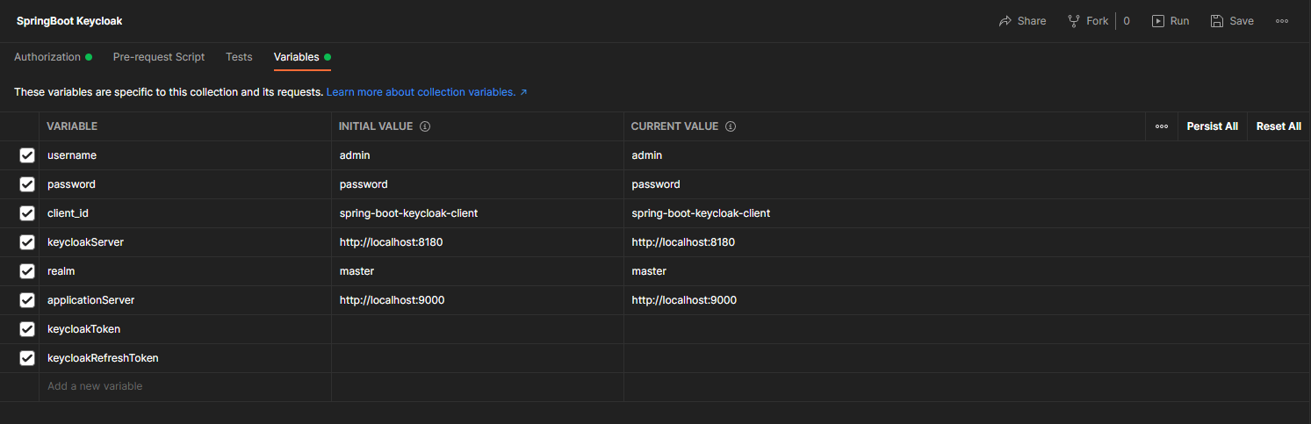Screen dimensions: 1311x424
Task: Click Reset All
Action: point(1279,126)
